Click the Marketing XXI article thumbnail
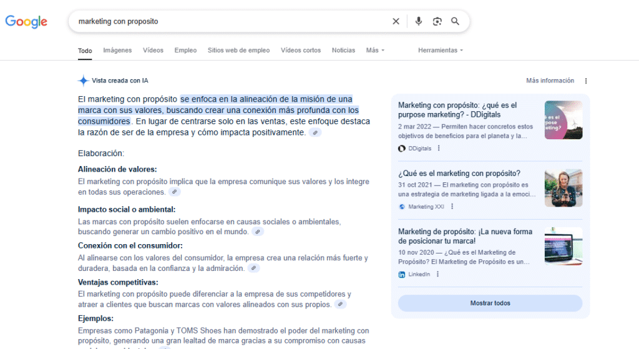 point(563,188)
